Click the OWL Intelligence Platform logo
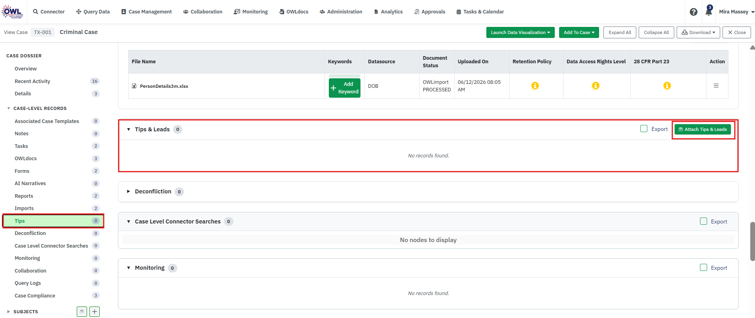Image resolution: width=755 pixels, height=318 pixels. point(12,12)
